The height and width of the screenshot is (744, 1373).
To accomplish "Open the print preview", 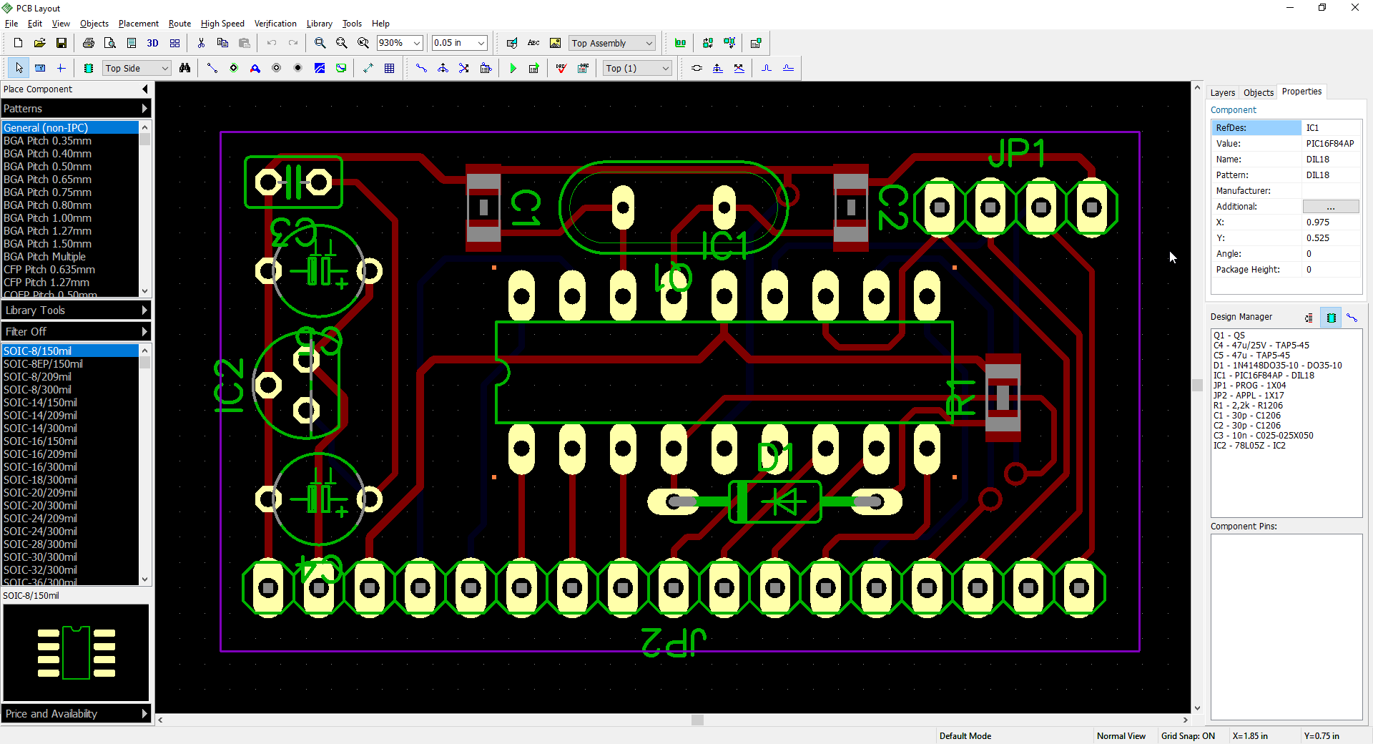I will click(x=110, y=43).
